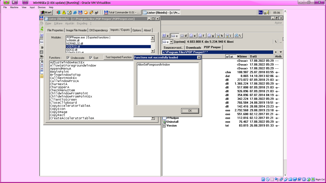326x183 pixels.
Task: Click modules list scroll up arrow
Action: (153, 37)
